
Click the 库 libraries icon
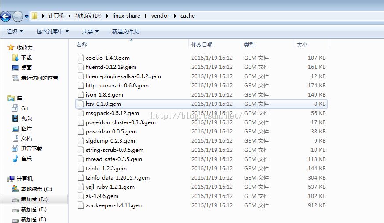pyautogui.click(x=11, y=98)
